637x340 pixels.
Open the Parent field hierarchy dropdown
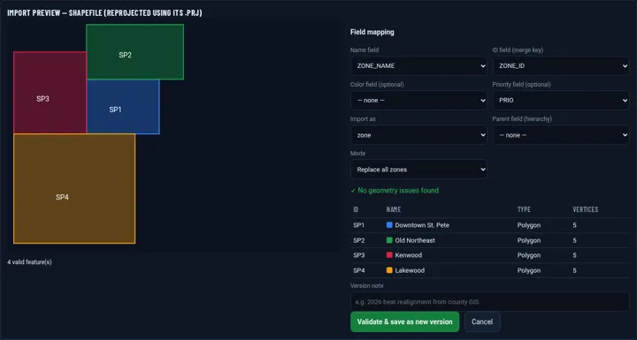[561, 135]
